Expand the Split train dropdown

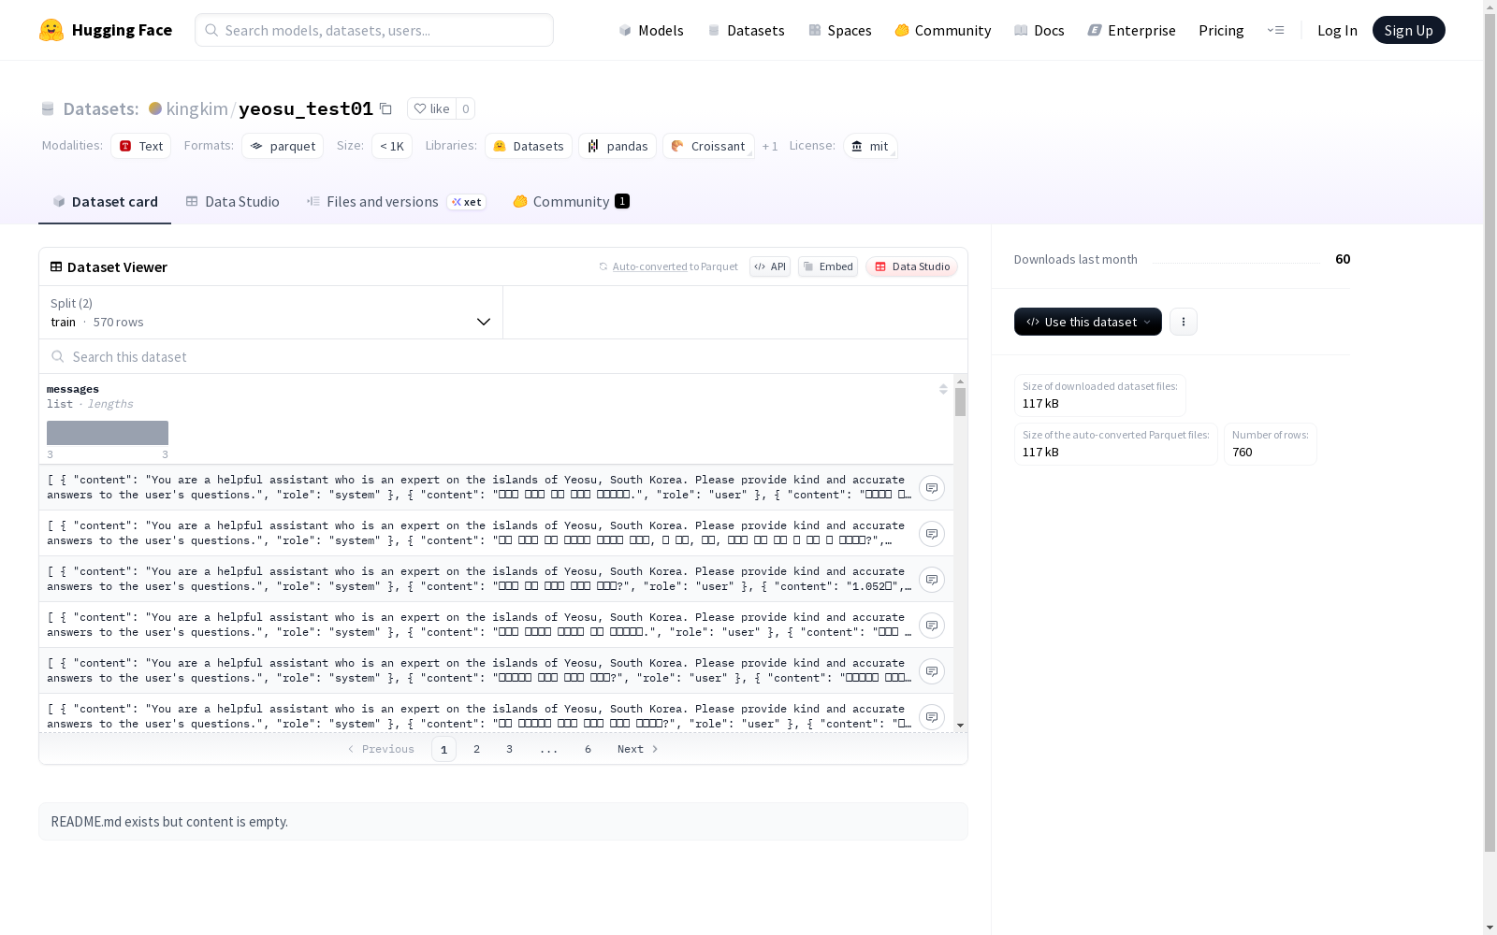tap(271, 312)
